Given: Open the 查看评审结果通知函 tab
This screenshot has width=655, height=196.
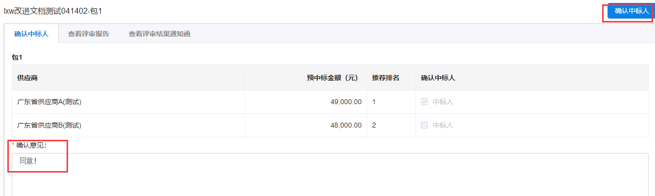Looking at the screenshot, I should (159, 34).
